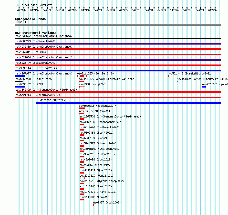Click esv1513460 (Levy2007) label
The width and height of the screenshot is (228, 215).
[x=96, y=186]
